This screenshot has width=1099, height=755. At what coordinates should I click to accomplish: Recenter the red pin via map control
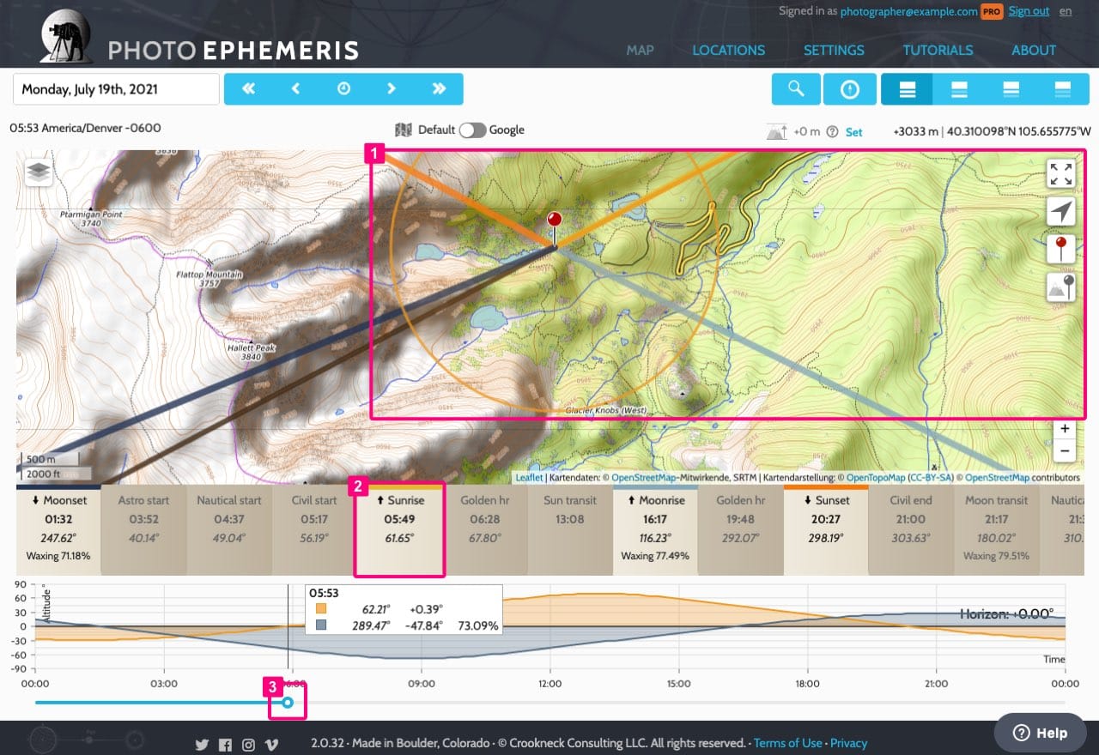pyautogui.click(x=1061, y=250)
